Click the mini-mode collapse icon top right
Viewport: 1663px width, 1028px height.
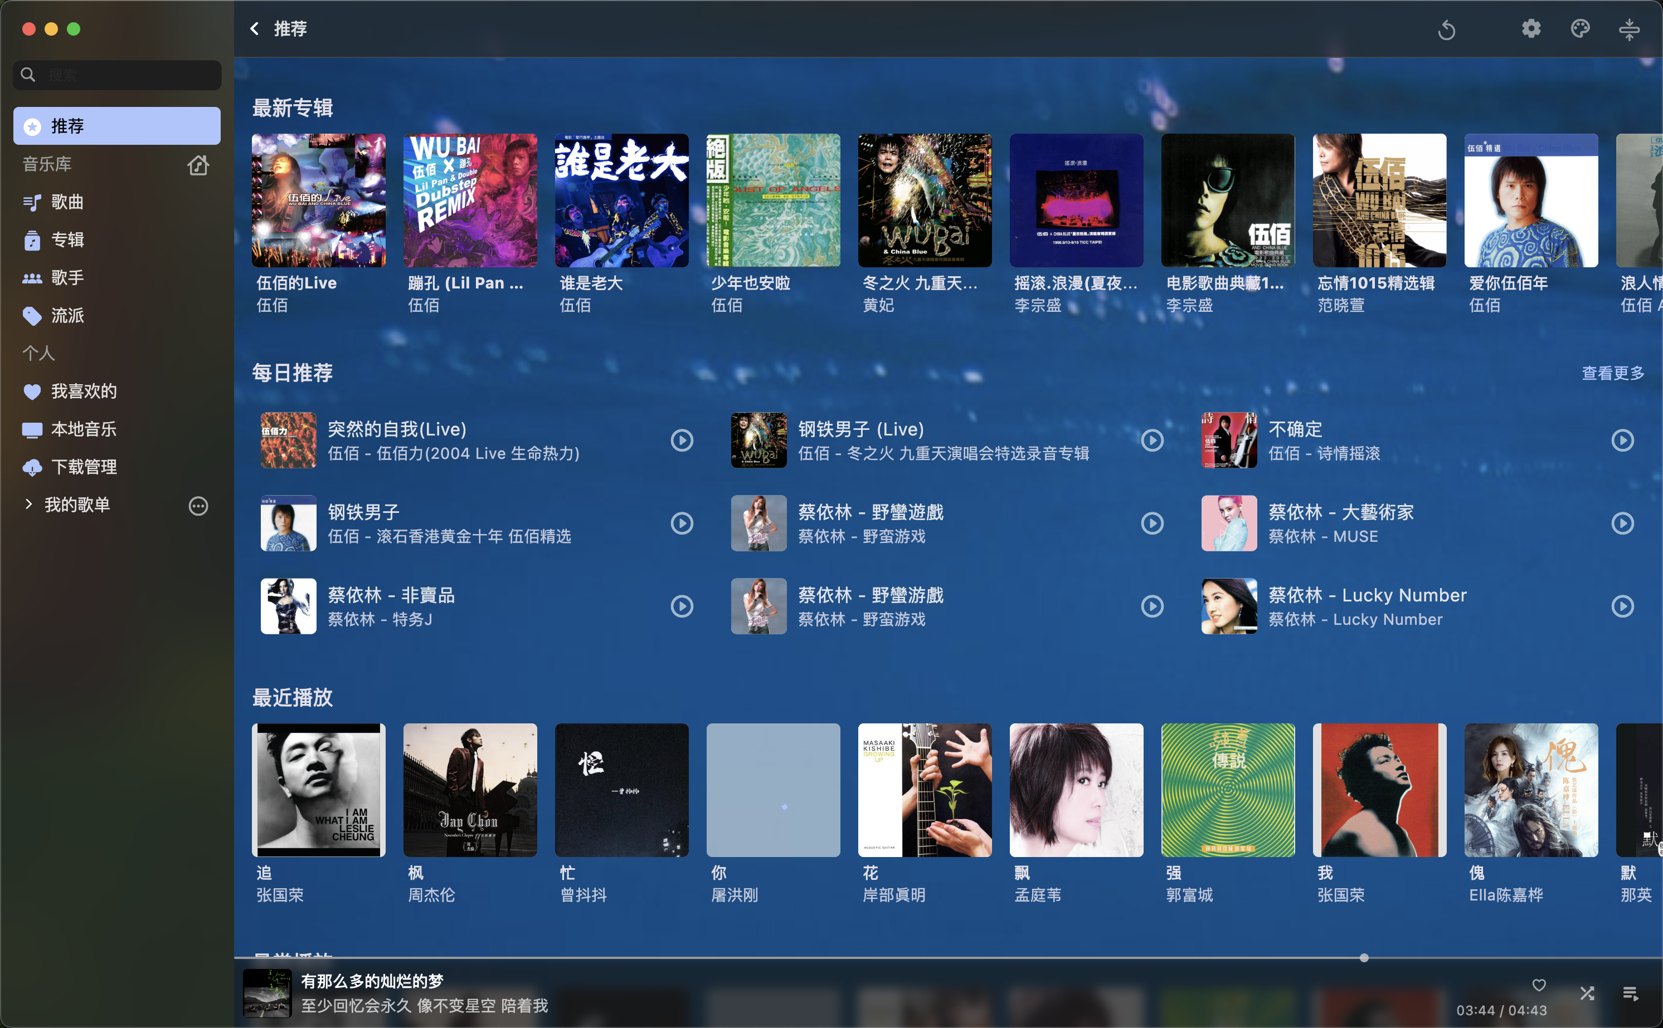pyautogui.click(x=1629, y=29)
